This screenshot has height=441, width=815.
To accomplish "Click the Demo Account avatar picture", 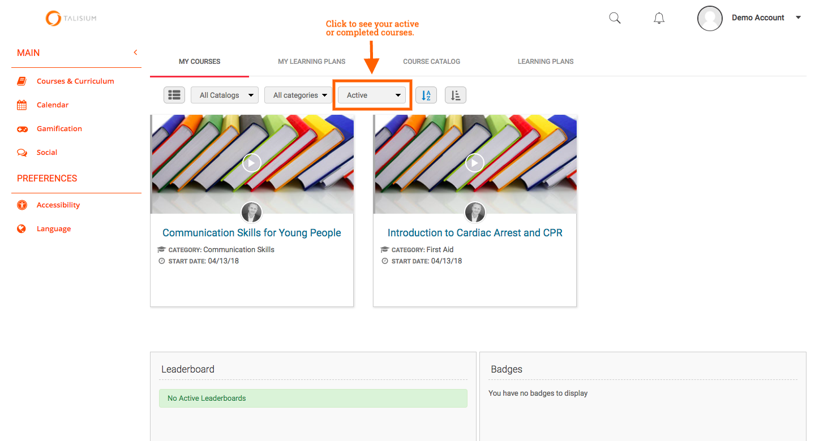I will (x=710, y=18).
